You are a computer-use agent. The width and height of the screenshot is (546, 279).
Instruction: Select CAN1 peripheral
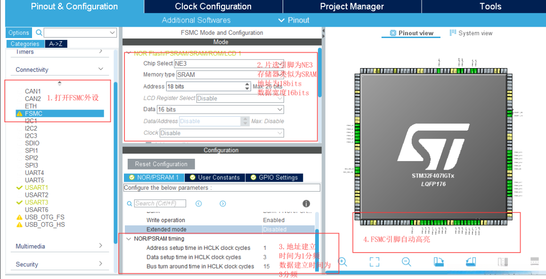coord(33,91)
